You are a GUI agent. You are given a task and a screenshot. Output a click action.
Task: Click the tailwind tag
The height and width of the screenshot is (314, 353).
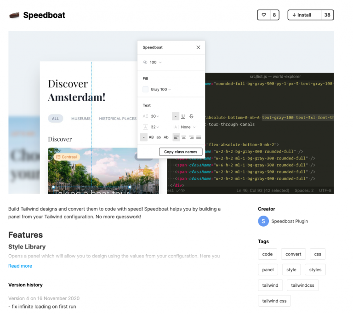[270, 285]
